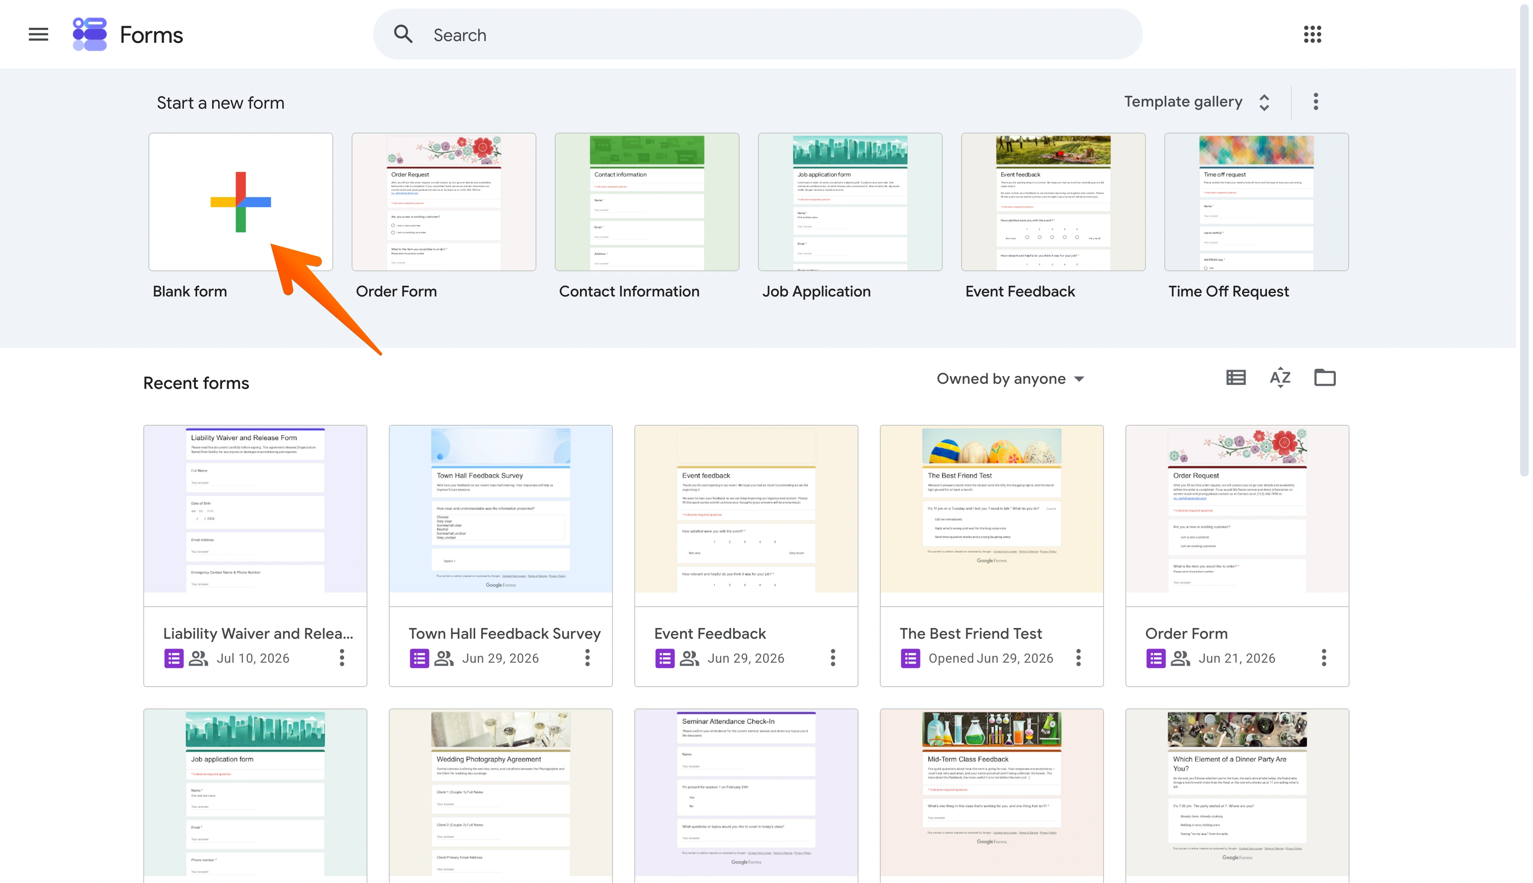Viewport: 1533px width, 883px height.
Task: Open recent Order Request form thumbnail
Action: click(1237, 515)
